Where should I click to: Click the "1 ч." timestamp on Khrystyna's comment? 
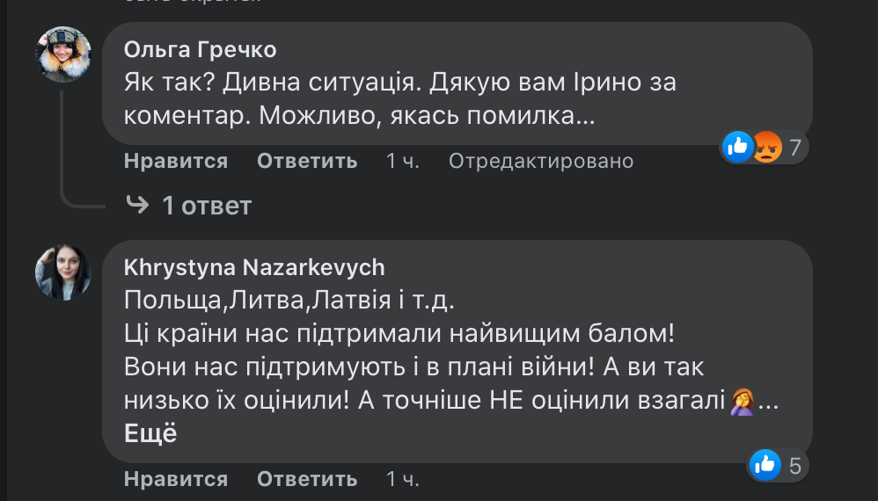coord(403,479)
